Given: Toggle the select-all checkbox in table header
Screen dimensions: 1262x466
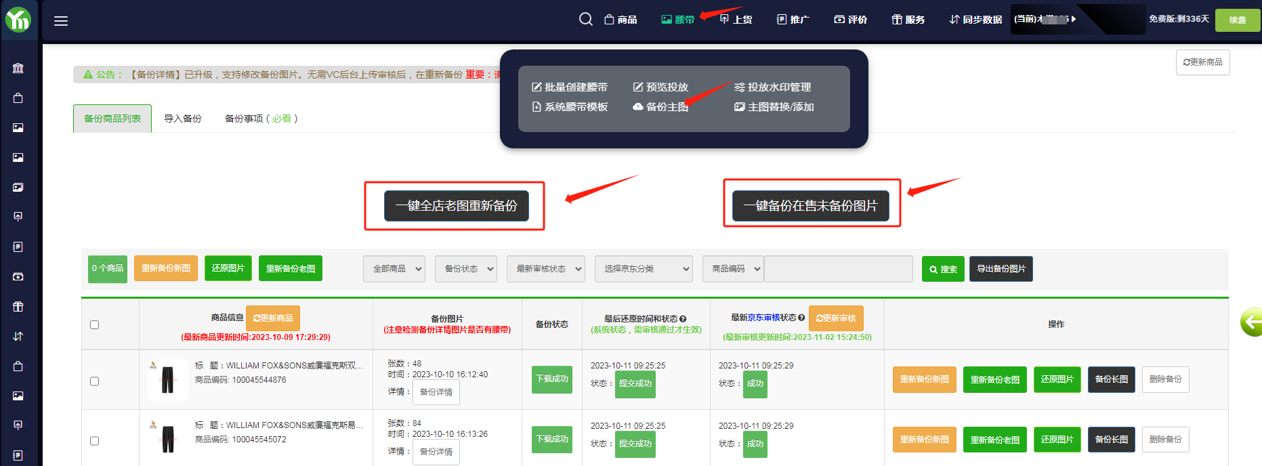Looking at the screenshot, I should 95,325.
